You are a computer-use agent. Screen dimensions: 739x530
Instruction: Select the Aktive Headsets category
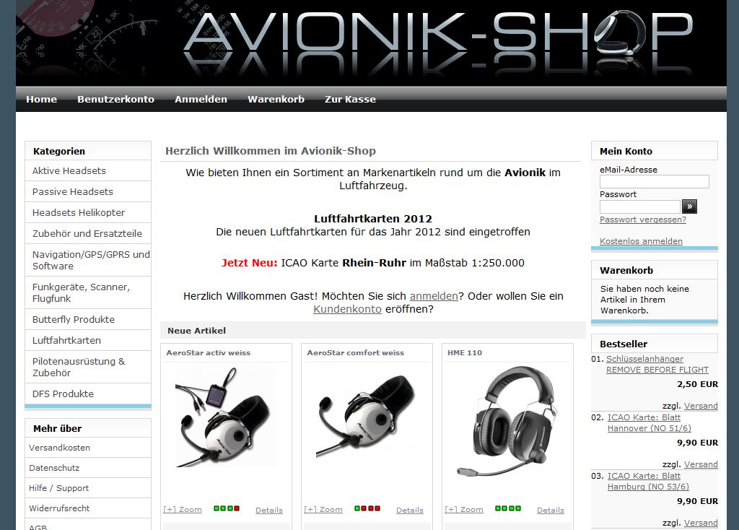(x=87, y=170)
